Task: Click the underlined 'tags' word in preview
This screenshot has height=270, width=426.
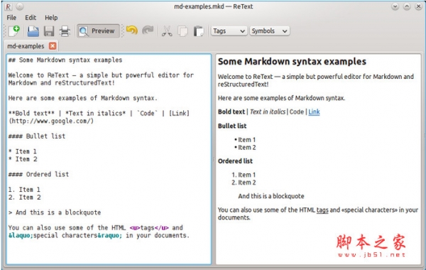Action: 322,210
